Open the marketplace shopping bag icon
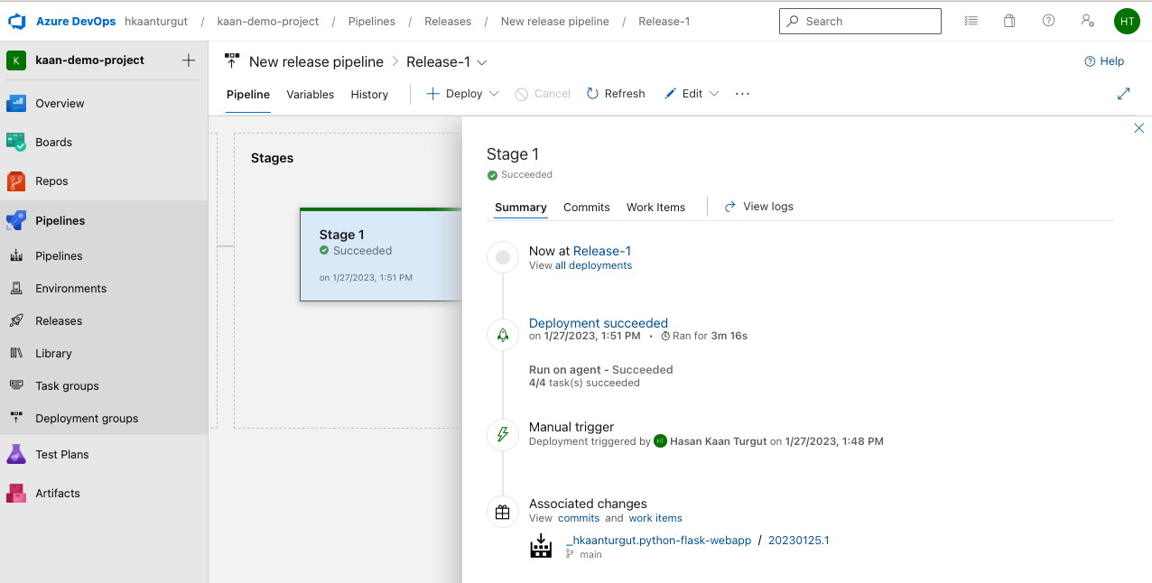This screenshot has width=1152, height=583. point(1009,21)
